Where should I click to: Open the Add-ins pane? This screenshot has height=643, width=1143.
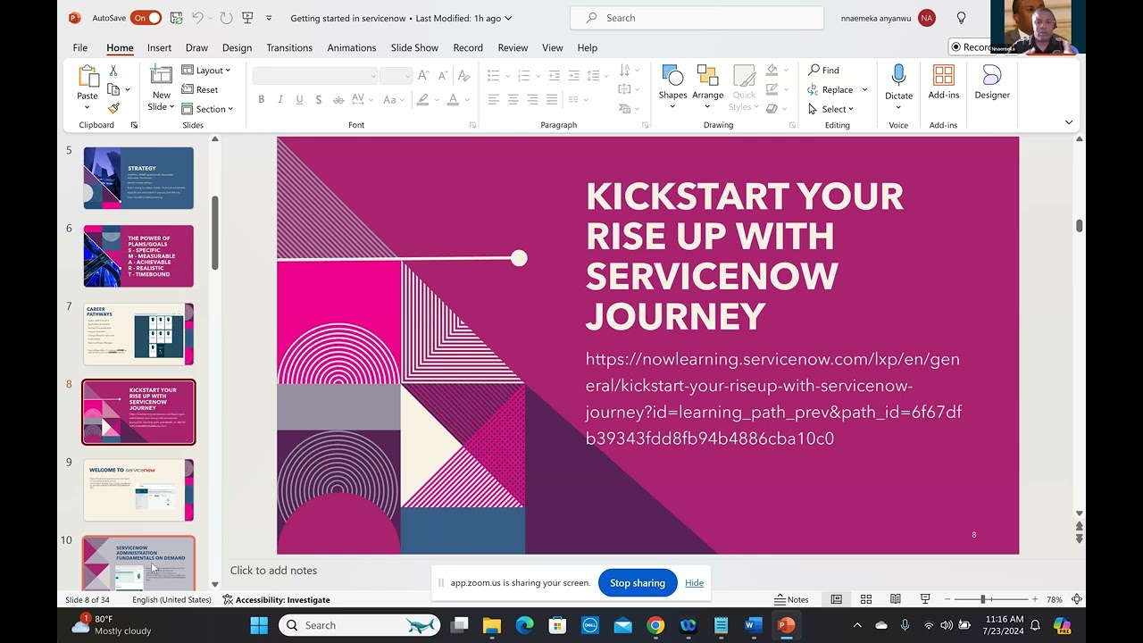click(x=944, y=82)
